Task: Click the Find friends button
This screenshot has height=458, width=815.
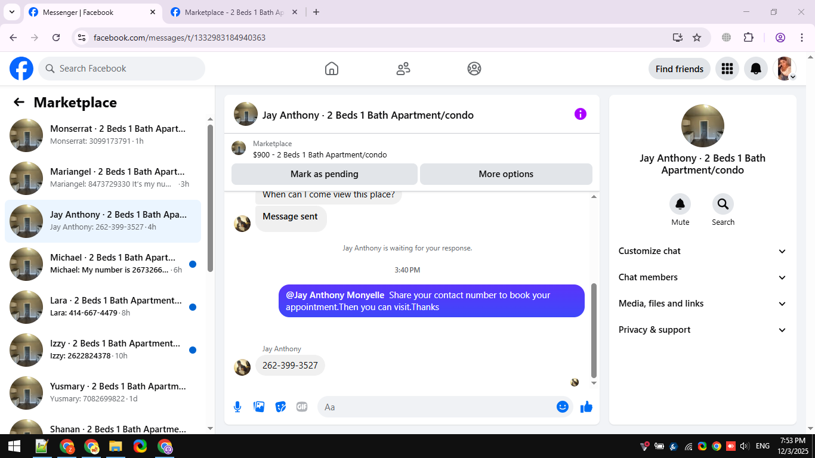Action: 680,69
